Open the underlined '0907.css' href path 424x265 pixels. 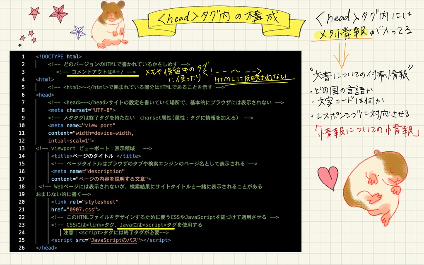coord(82,210)
